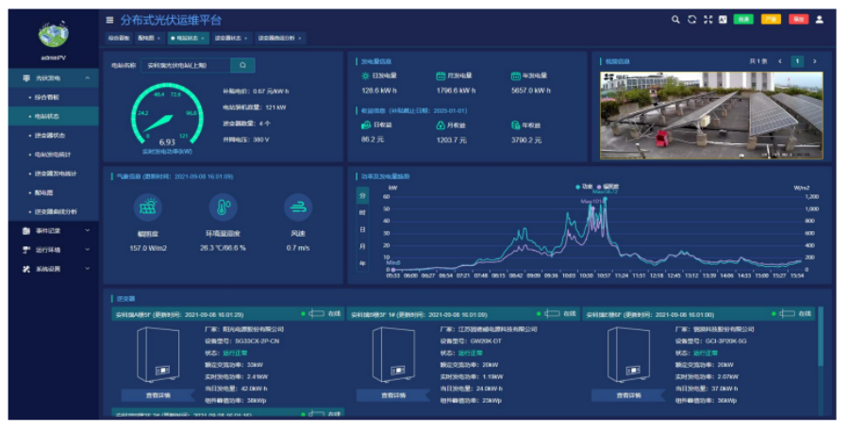Image resolution: width=849 pixels, height=431 pixels.
Task: Click the solar panel irradiance icon
Action: coord(148,207)
